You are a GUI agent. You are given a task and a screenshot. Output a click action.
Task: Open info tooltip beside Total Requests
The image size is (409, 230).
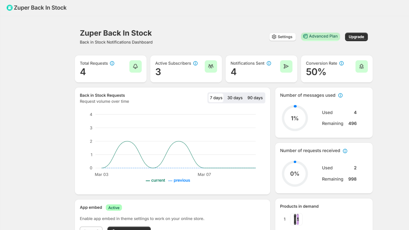click(112, 63)
